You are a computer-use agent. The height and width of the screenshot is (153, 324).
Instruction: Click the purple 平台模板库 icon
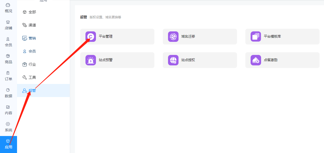click(256, 37)
